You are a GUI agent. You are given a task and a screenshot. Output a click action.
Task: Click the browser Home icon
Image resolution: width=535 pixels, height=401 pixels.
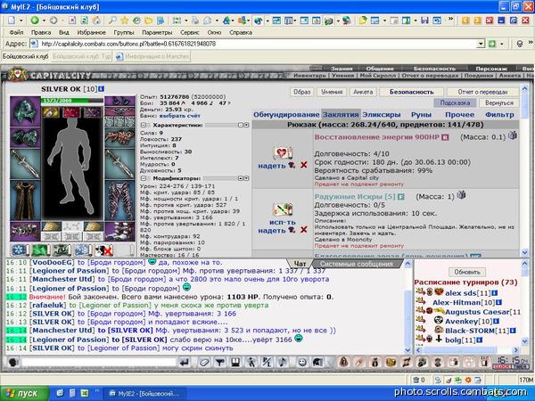pyautogui.click(x=96, y=20)
